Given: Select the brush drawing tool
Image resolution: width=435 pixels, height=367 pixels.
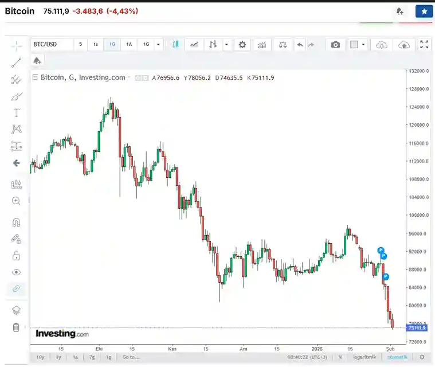Looking at the screenshot, I should coord(17,96).
